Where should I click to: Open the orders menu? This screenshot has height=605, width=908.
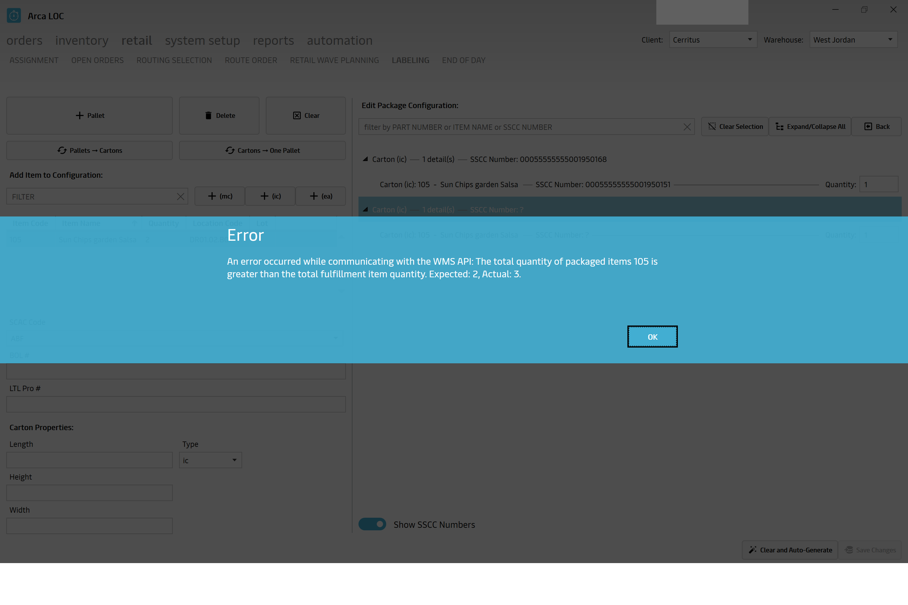pos(24,41)
